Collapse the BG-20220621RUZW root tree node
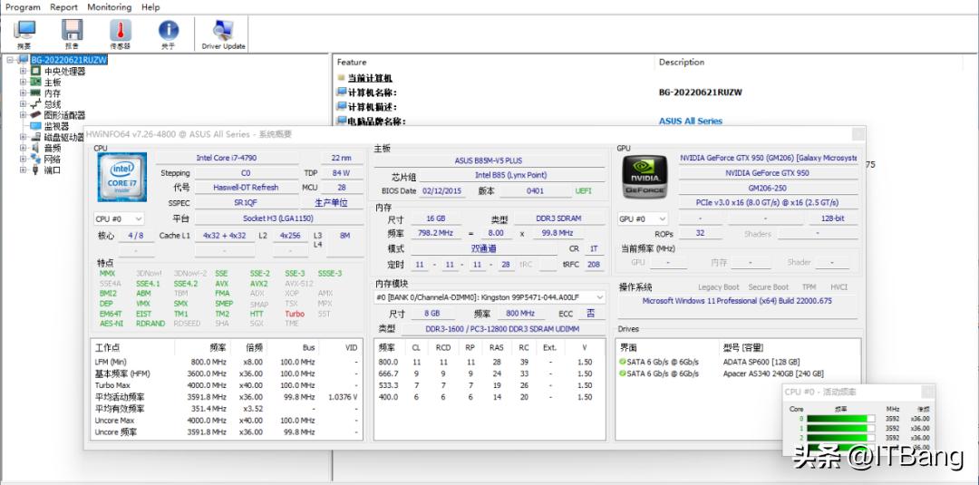Screen dimensions: 979x485 pos(10,60)
